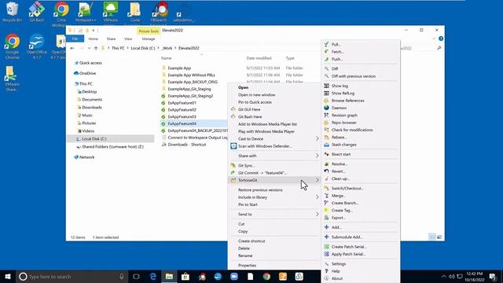The height and width of the screenshot is (283, 503).
Task: Switch to large icons view button
Action: [x=439, y=237]
